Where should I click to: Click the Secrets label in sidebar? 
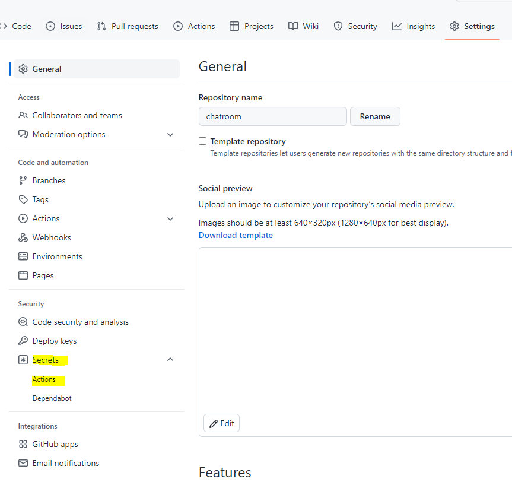pos(46,360)
